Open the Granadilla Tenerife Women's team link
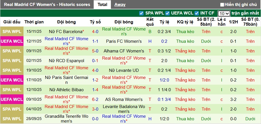 coord(66,119)
